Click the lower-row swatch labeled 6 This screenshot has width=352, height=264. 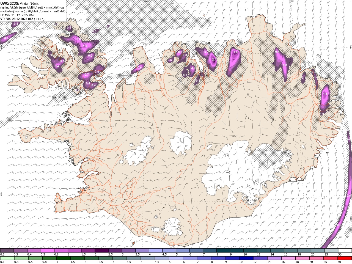[190, 258]
